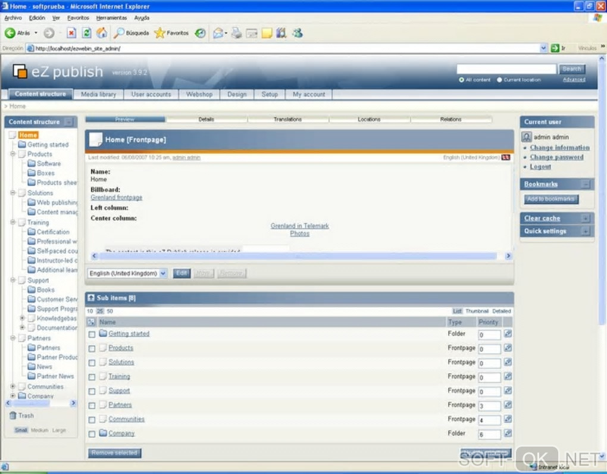The height and width of the screenshot is (474, 607).
Task: Click edit icon in Support row
Action: [x=508, y=391]
